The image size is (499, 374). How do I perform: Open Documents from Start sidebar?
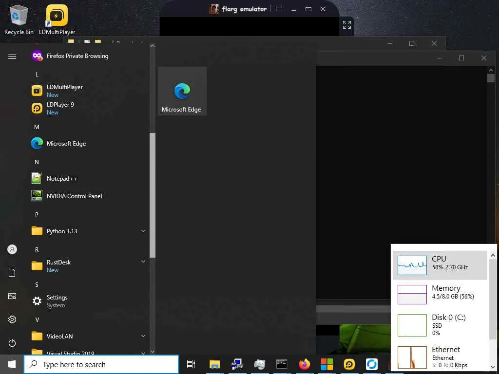click(12, 273)
